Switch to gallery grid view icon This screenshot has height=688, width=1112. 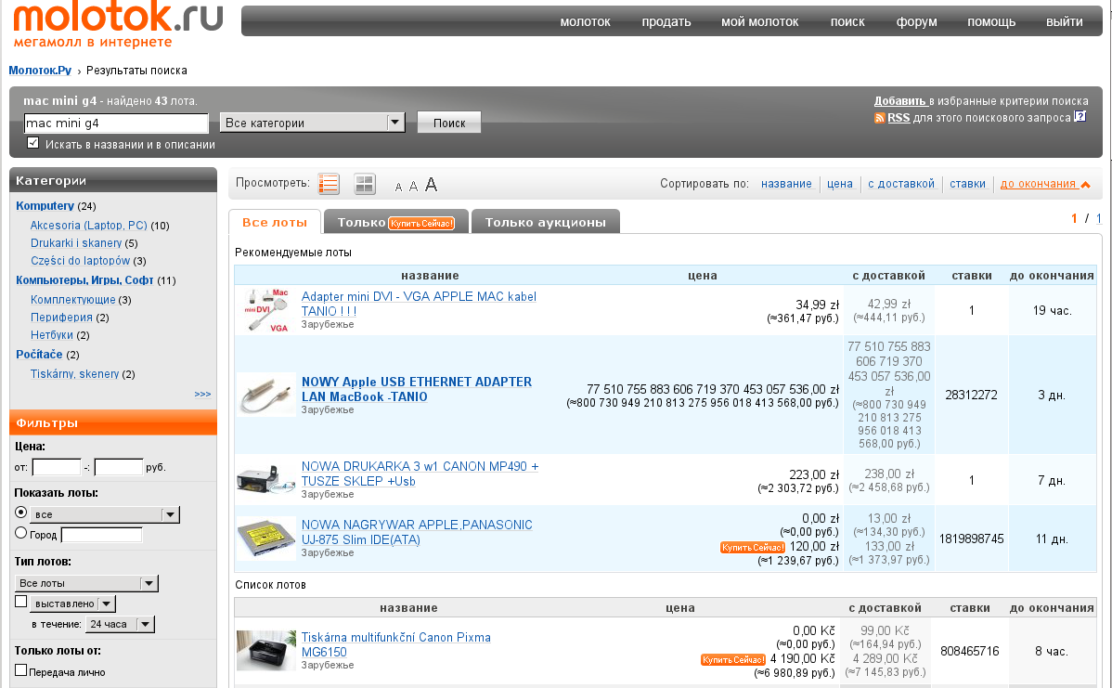point(365,184)
